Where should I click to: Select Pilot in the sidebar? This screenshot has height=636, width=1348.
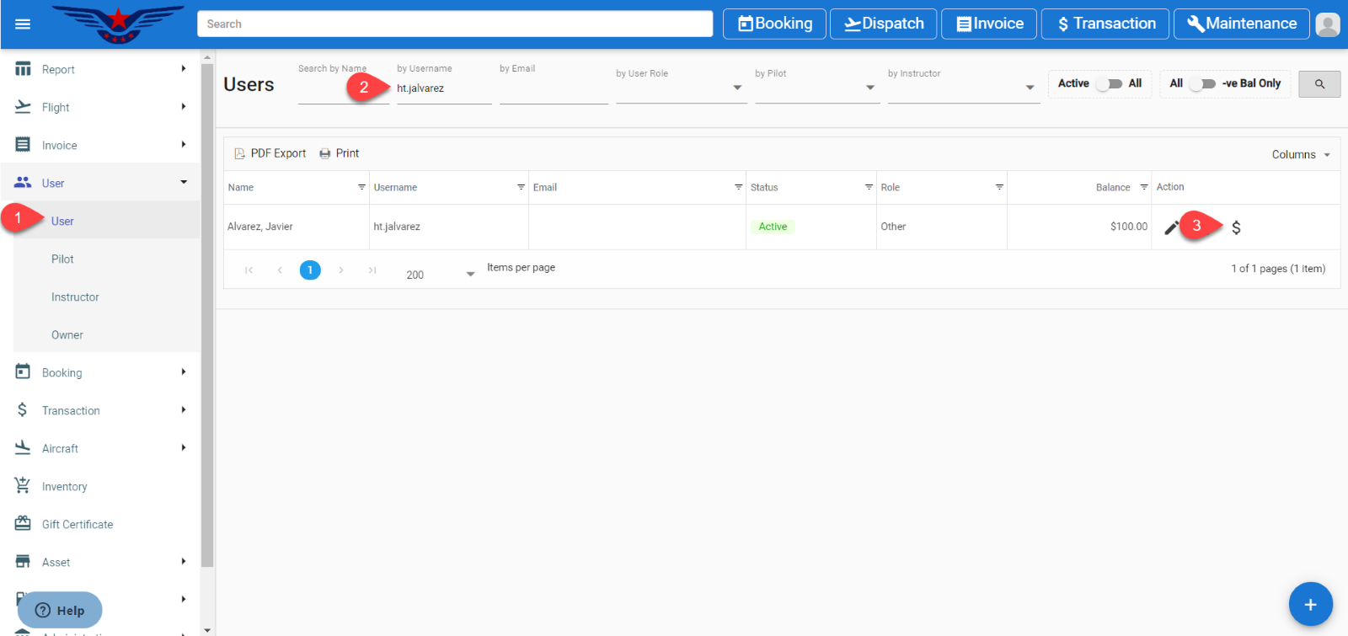click(62, 259)
